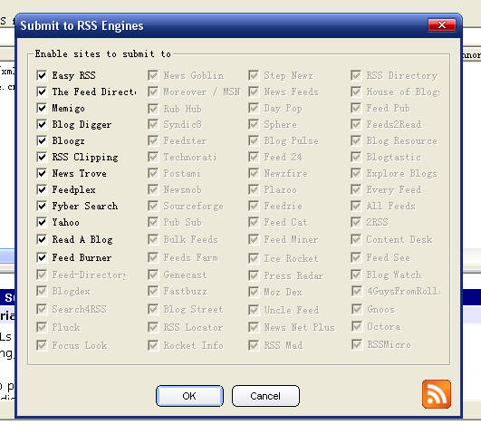Uncheck Blog Digger submission
Image resolution: width=481 pixels, height=434 pixels.
pyautogui.click(x=42, y=124)
